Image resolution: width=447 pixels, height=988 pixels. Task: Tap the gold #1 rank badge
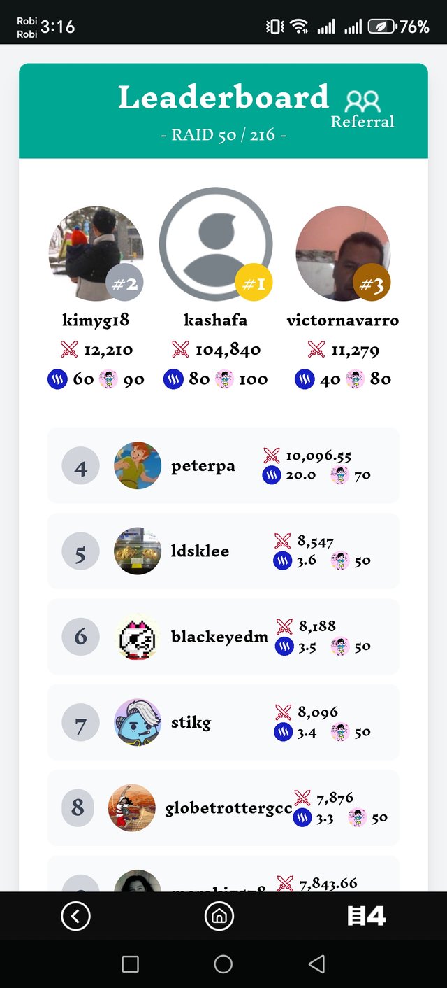tap(254, 283)
